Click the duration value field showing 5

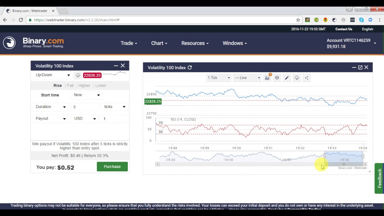click(x=84, y=107)
